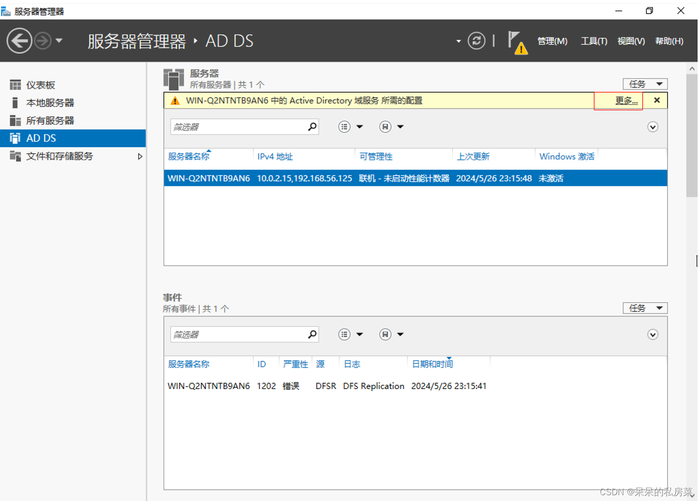
Task: Click the yellow warning triangle icon
Action: pos(175,100)
